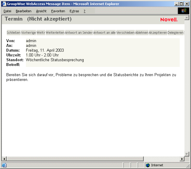Open the Extras menu
The height and width of the screenshot is (169, 191).
coord(74,11)
